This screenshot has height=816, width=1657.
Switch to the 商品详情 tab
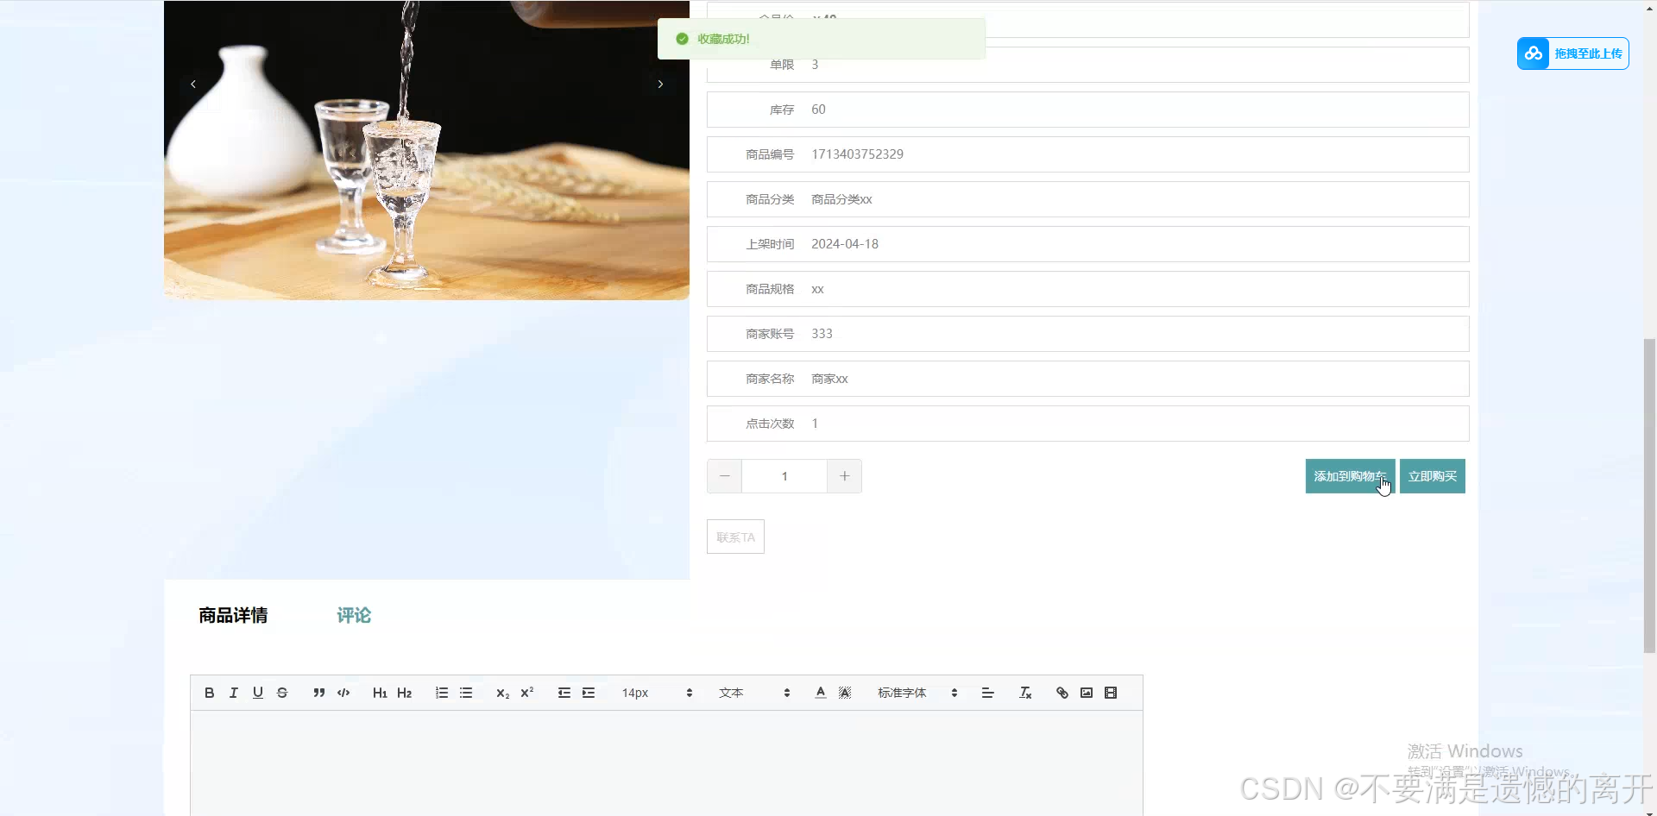tap(233, 615)
